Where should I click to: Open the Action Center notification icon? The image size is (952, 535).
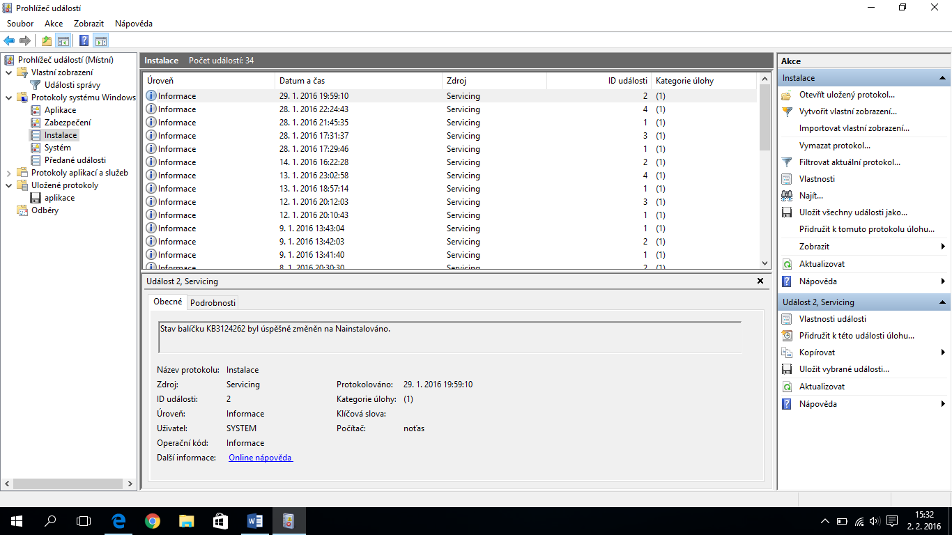(x=892, y=521)
